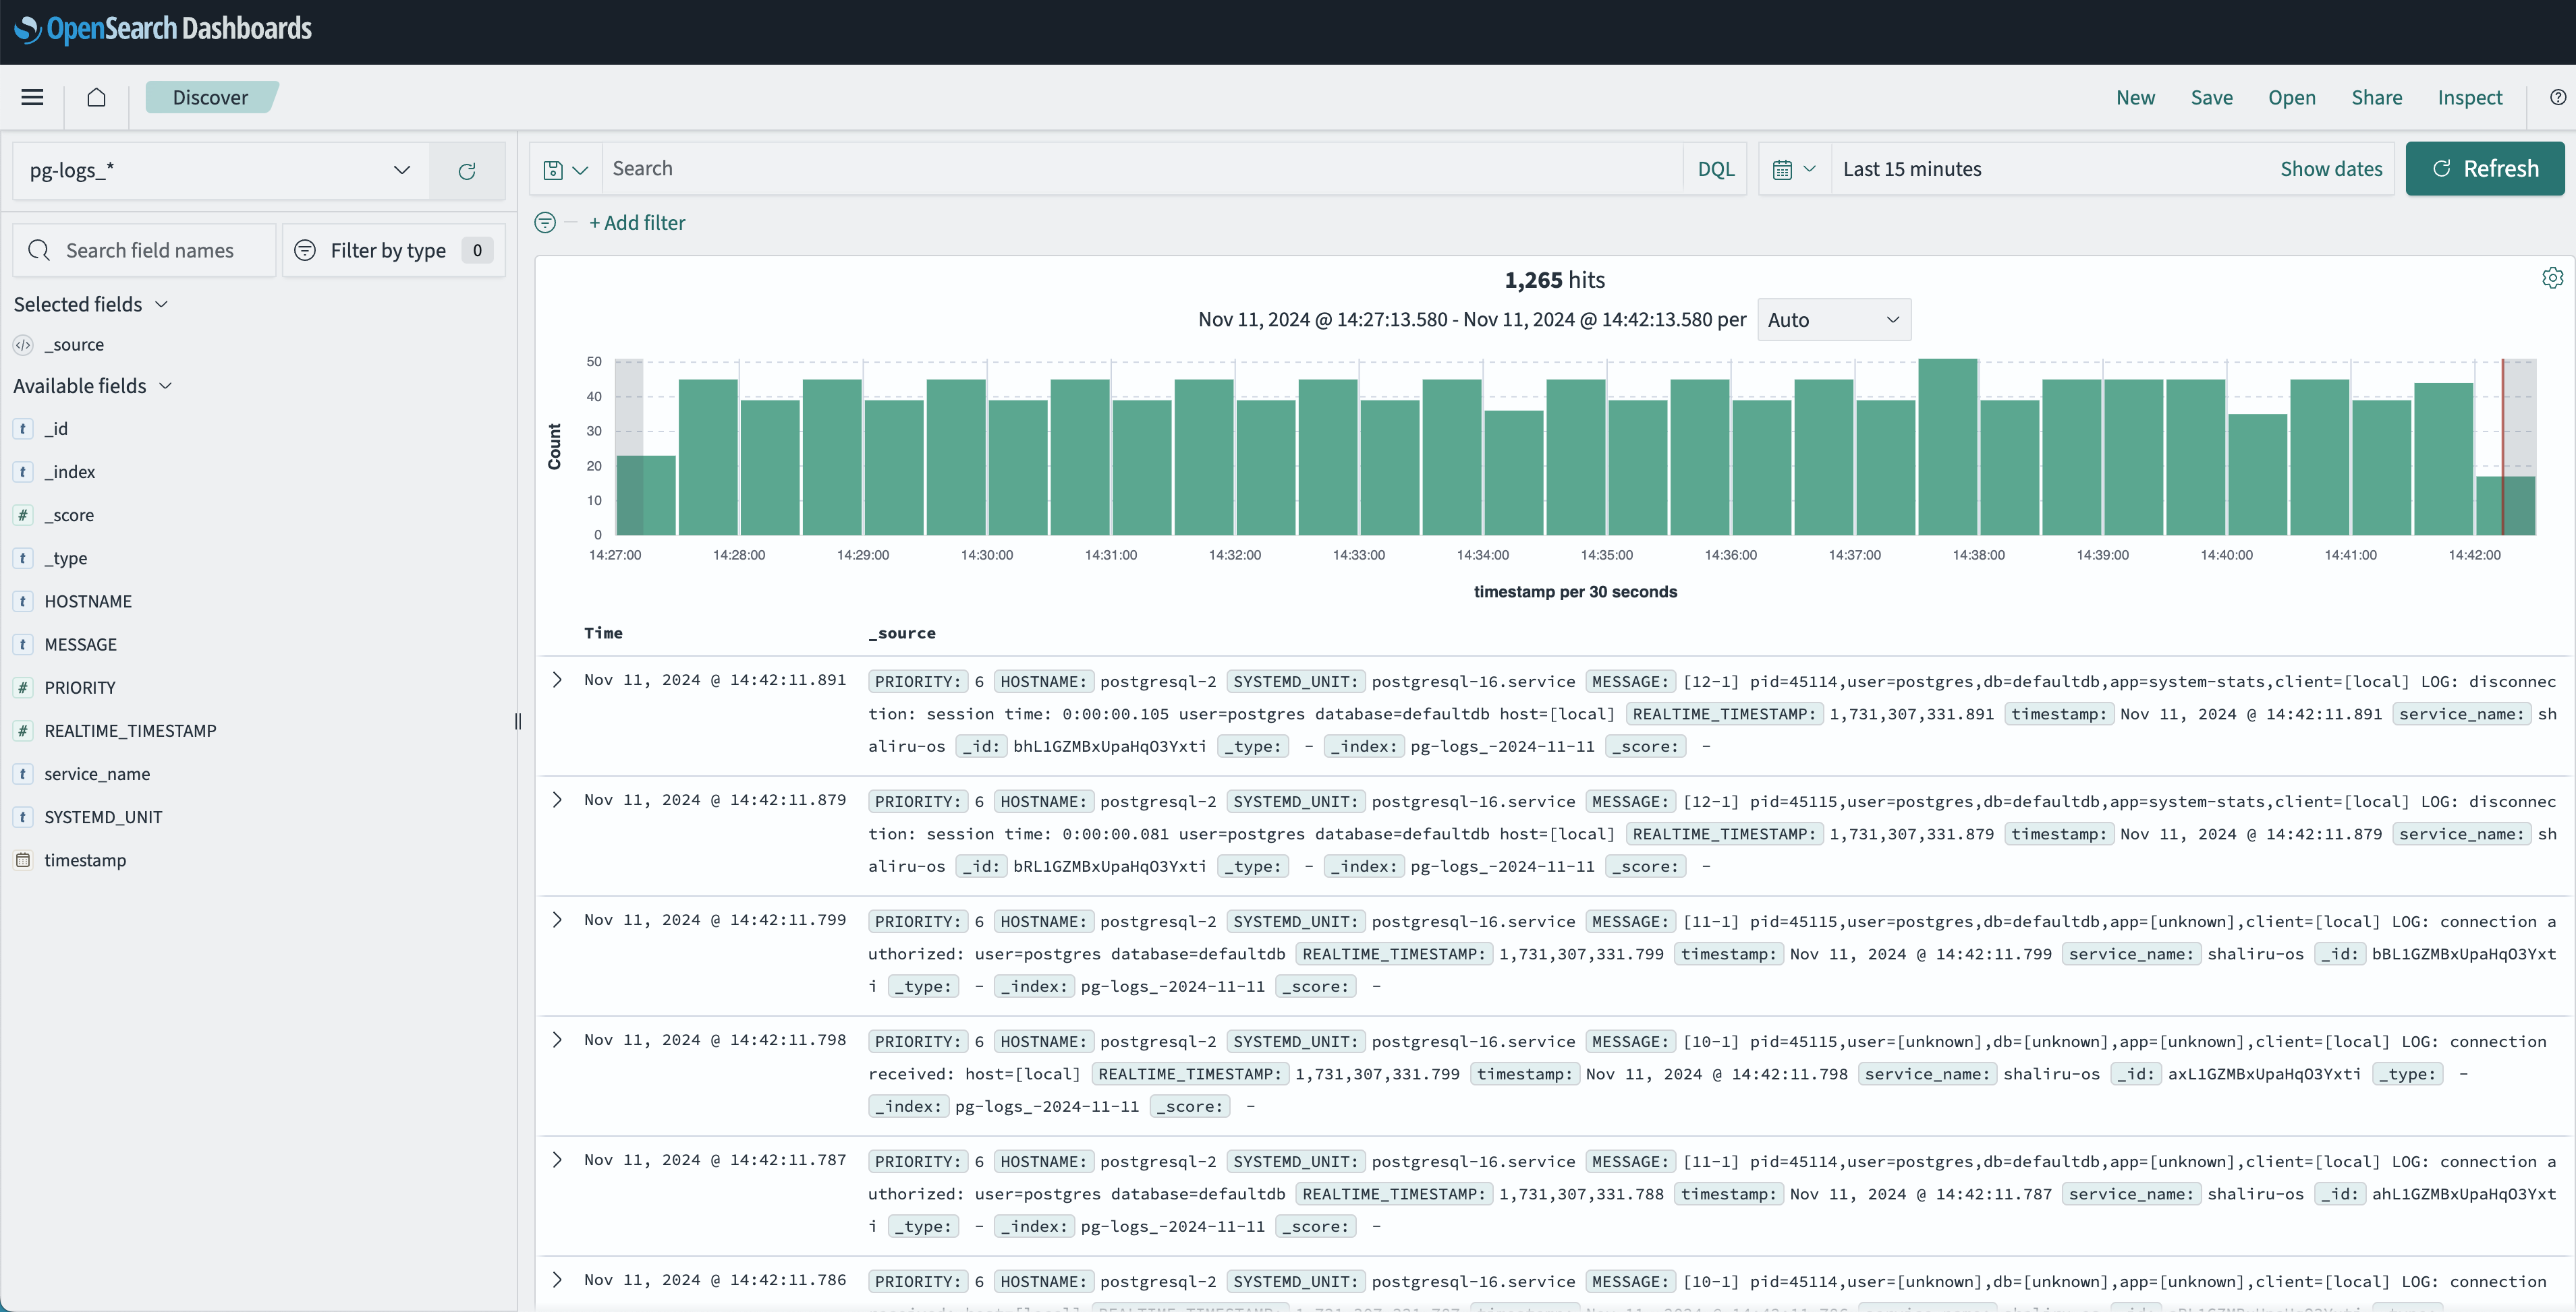Open the saved queries disk icon
This screenshot has height=1312, width=2576.
[x=565, y=170]
